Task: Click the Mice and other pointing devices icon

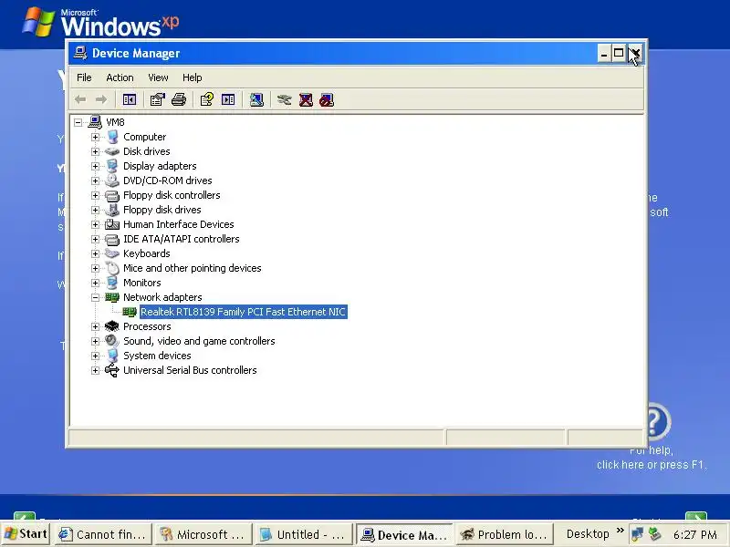Action: [x=112, y=268]
